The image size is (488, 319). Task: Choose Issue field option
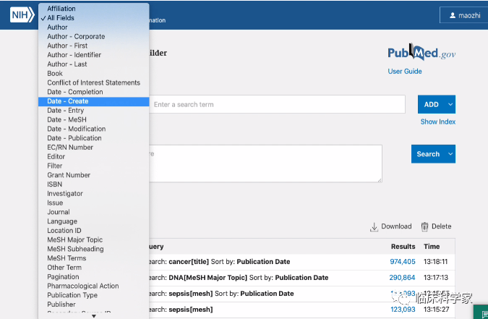94,203
